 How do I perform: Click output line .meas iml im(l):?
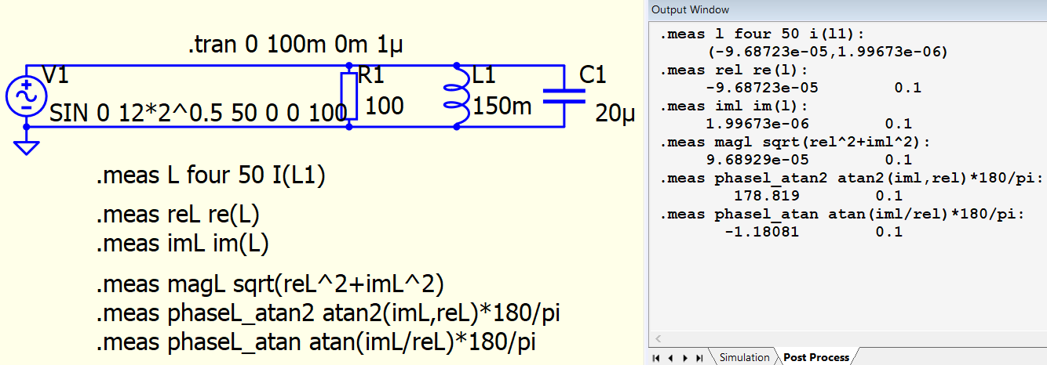point(735,107)
